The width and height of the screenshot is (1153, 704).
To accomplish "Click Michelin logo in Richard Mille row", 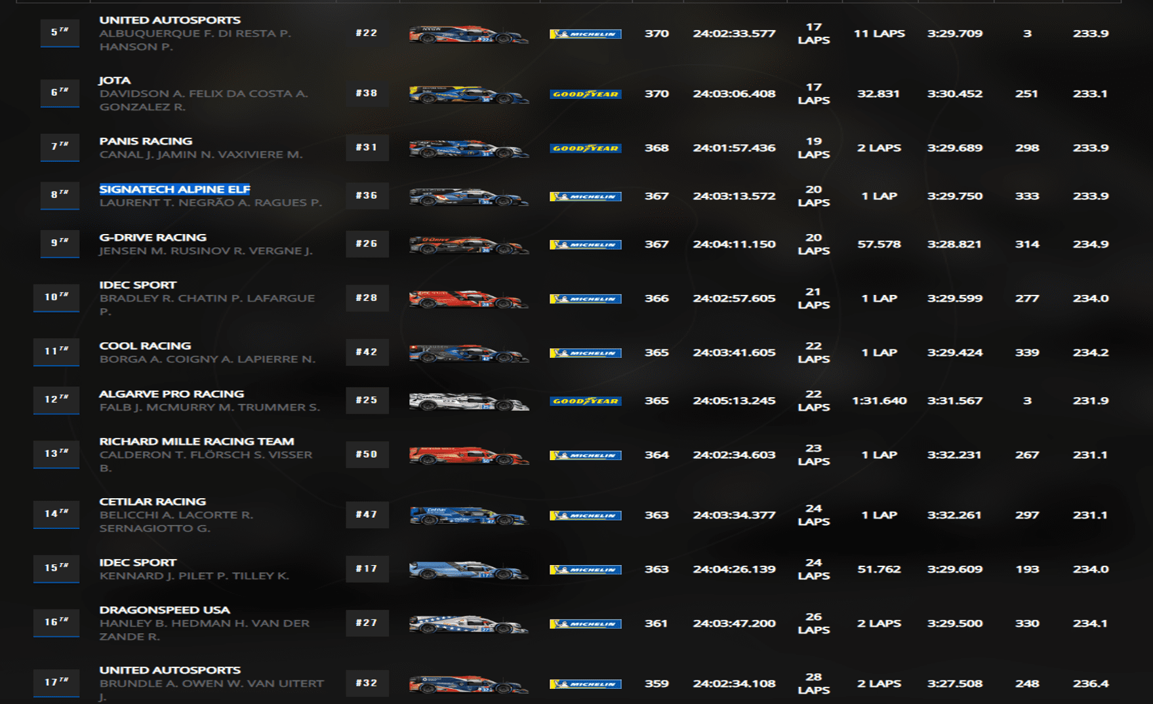I will pyautogui.click(x=585, y=456).
